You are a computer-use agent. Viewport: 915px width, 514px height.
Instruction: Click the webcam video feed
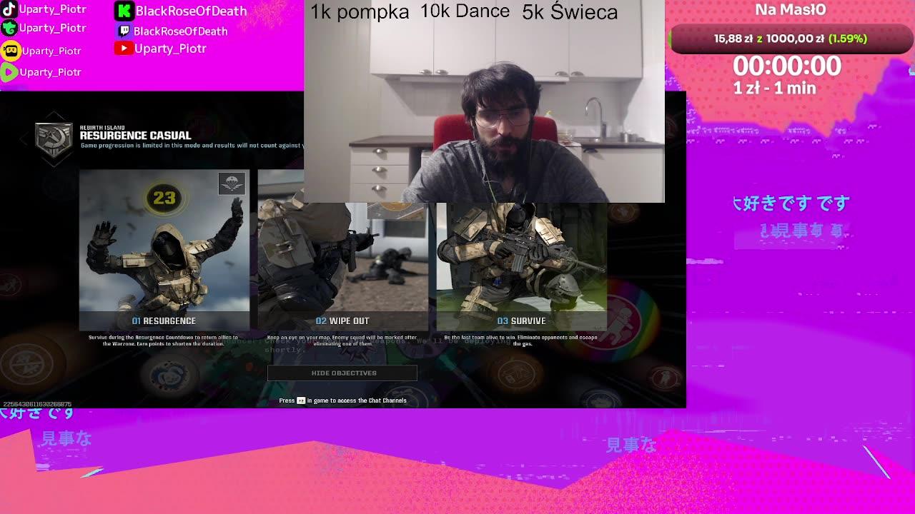click(484, 101)
